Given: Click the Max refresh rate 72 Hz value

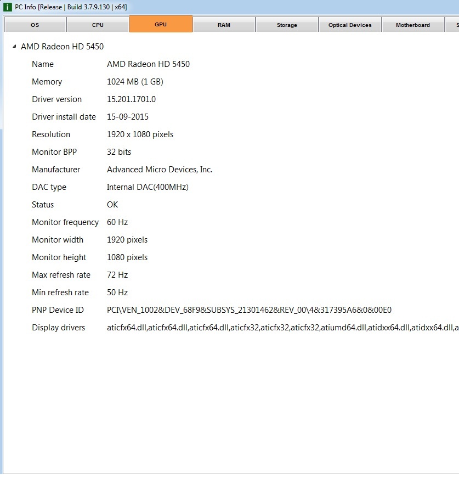Looking at the screenshot, I should click(117, 275).
